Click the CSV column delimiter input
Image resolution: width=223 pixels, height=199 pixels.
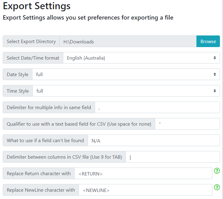173,157
